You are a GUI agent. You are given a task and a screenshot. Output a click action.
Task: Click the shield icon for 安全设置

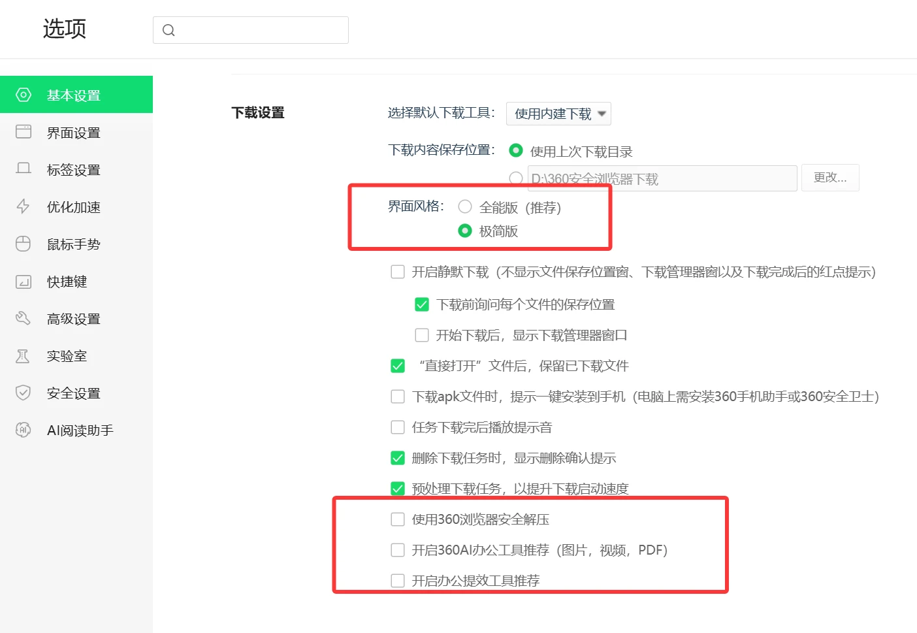click(24, 393)
